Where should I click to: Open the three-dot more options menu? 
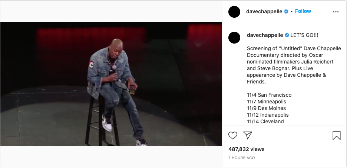tap(336, 12)
